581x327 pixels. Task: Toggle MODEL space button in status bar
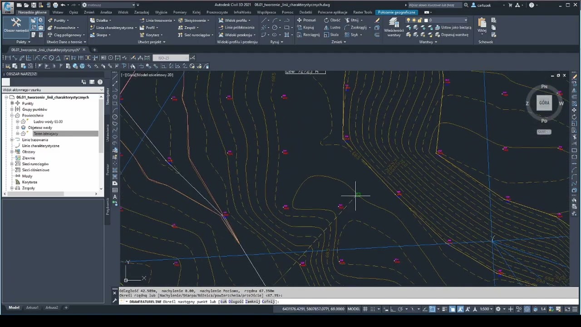click(354, 309)
